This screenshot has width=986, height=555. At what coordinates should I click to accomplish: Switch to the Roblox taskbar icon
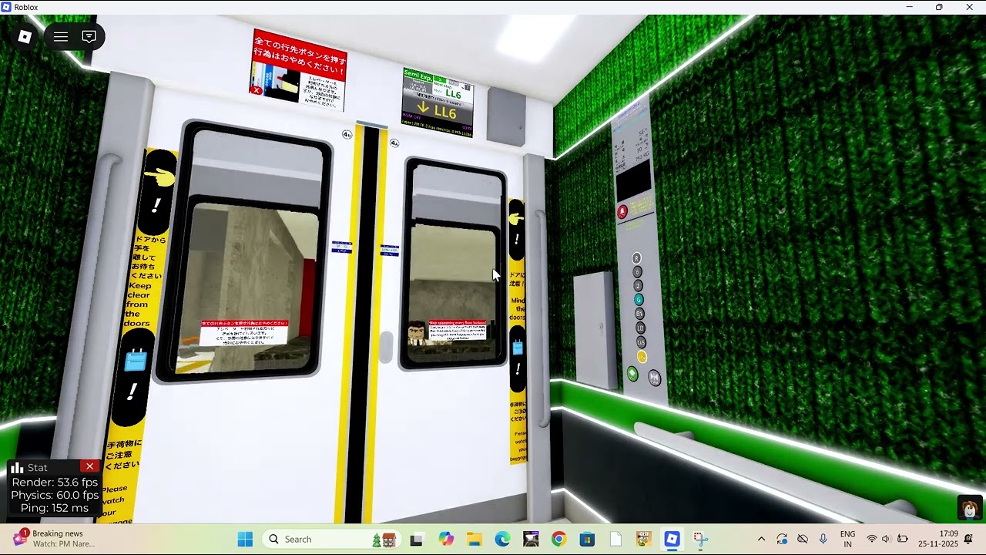[x=672, y=539]
